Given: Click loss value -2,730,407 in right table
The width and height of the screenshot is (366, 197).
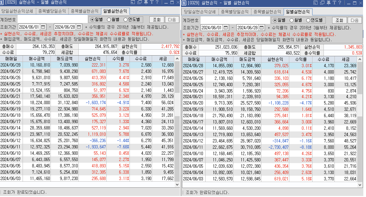Looking at the screenshot, I should tap(278, 147).
